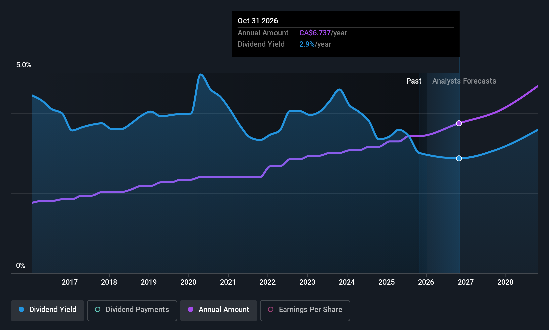Click the blue Dividend Yield legend dot
549x330 pixels.
pyautogui.click(x=21, y=310)
